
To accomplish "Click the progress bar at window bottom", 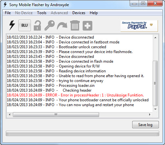I will 82,133.
